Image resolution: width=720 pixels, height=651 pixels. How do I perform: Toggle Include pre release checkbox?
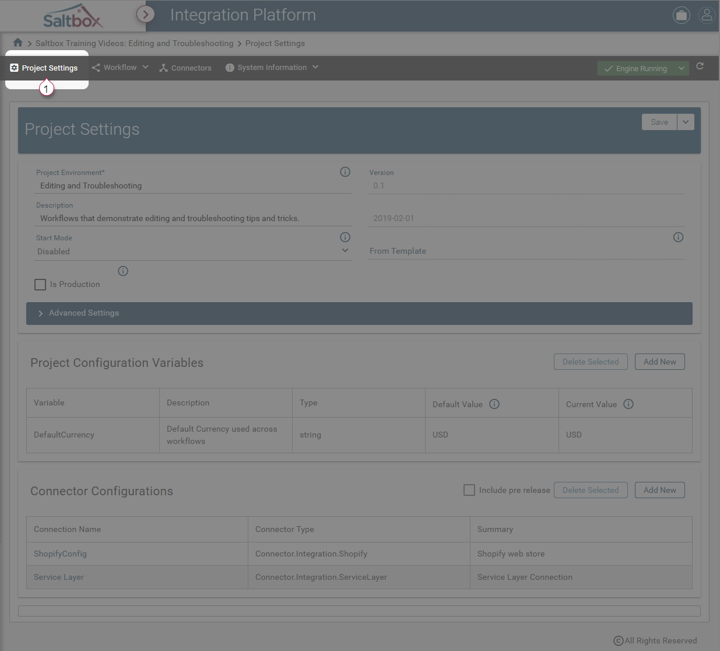(x=469, y=490)
